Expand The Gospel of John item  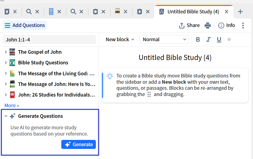tap(6, 52)
